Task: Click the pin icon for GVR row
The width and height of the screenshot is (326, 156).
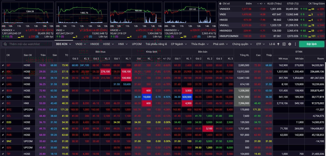Action: tap(3, 78)
